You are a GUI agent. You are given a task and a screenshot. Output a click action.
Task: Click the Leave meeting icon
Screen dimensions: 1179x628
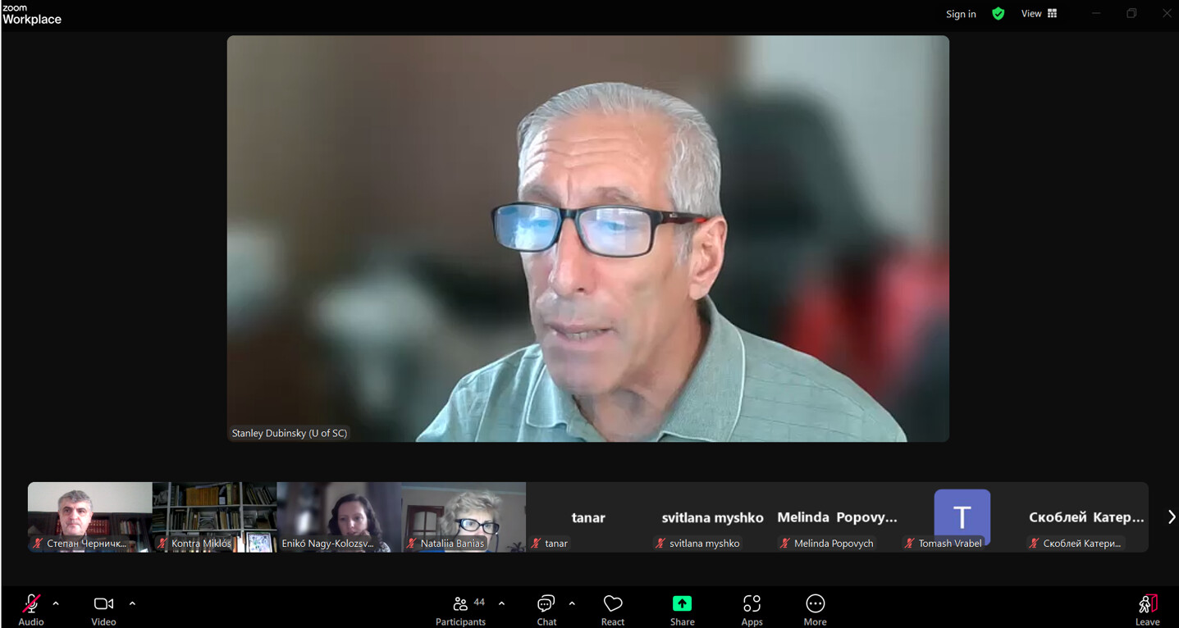(1147, 604)
